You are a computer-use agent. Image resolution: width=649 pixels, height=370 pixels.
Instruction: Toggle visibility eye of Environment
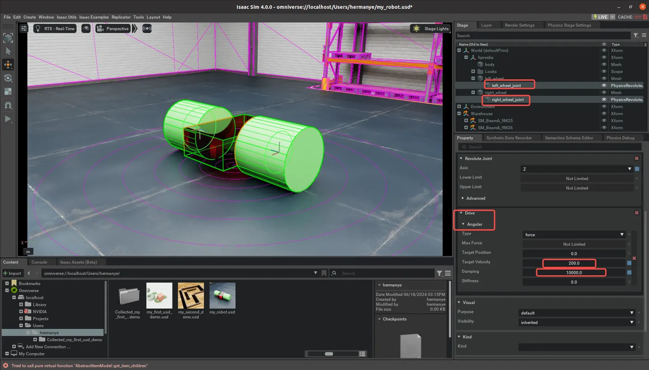pyautogui.click(x=604, y=107)
